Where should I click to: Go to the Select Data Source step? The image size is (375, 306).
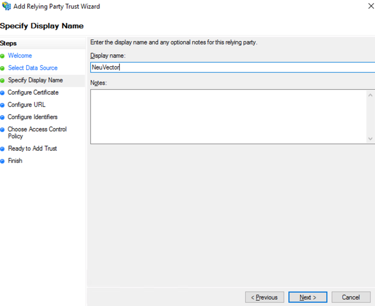coord(32,68)
